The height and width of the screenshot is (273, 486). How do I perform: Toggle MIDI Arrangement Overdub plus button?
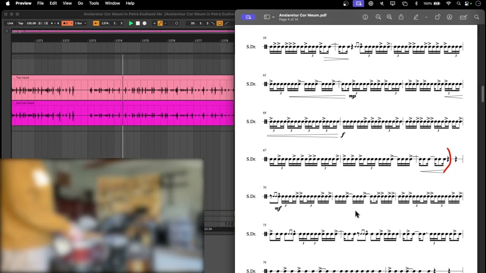(x=154, y=23)
